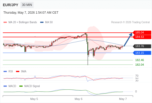Viewport: 152px width, 103px height.
Task: Click the green MACD Signal legend swatch
Action: tap(21, 86)
